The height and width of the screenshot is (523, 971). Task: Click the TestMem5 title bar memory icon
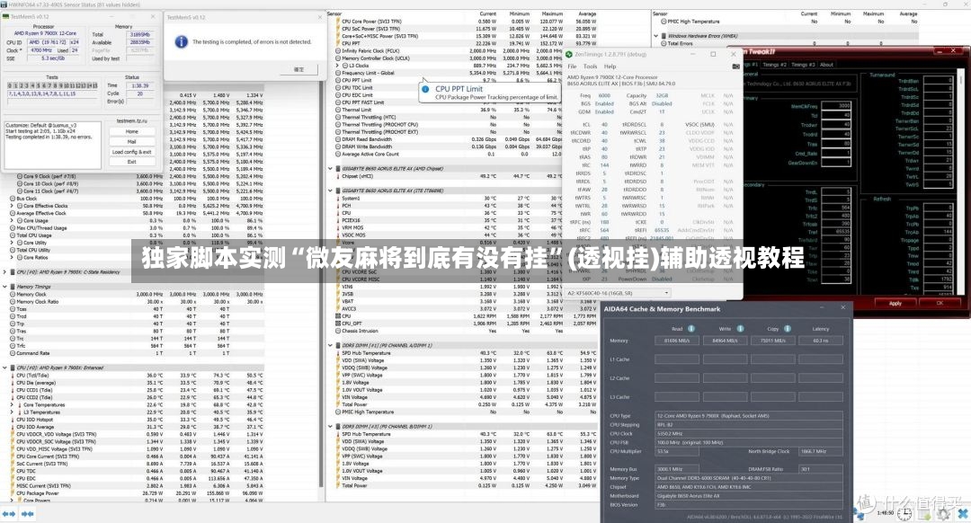point(5,17)
